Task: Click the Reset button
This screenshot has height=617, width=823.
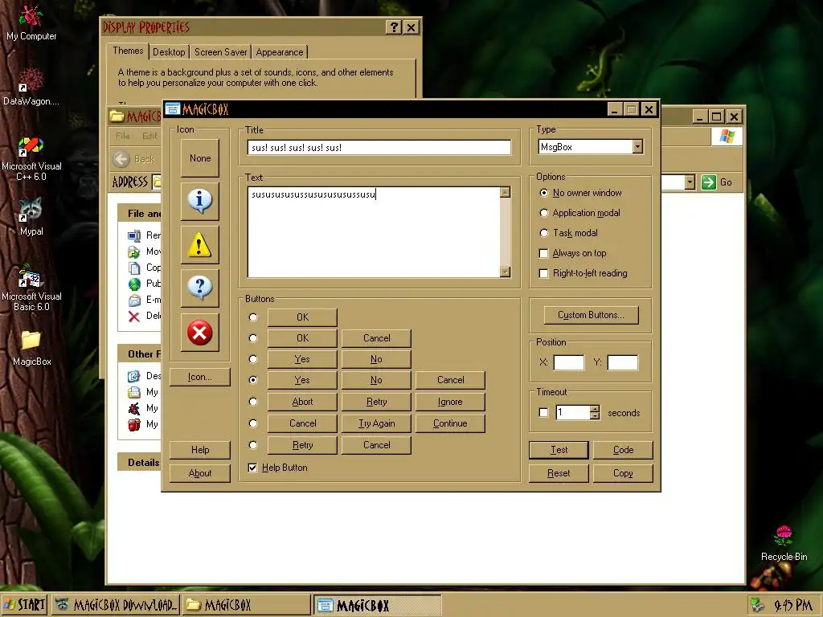Action: tap(559, 473)
